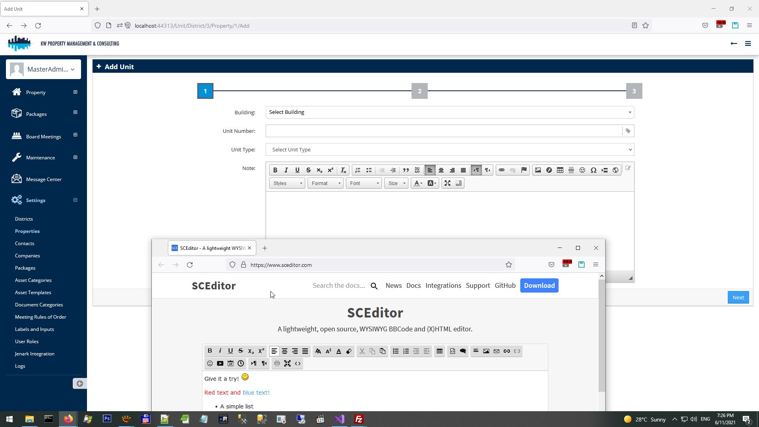Click the View Source icon in SCEditor demo
Viewport: 759px width, 427px height.
pos(298,363)
